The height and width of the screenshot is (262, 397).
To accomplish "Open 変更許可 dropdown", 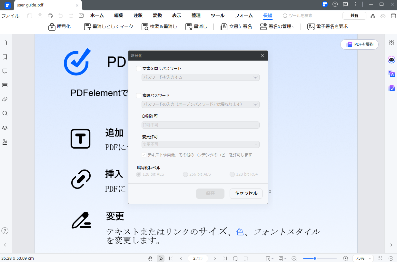I will tap(200, 144).
